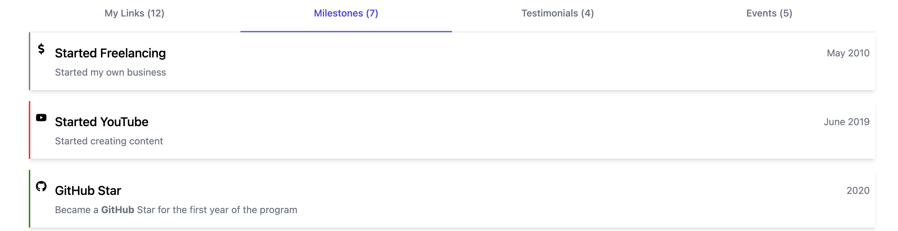
Task: Open Started Freelancing milestone title
Action: tap(110, 53)
